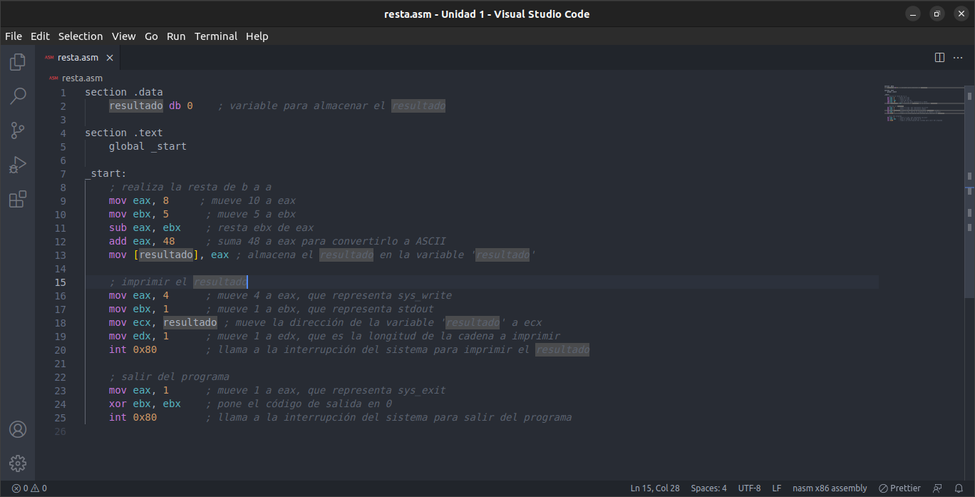Click 'mov ebx, 5' instruction
The width and height of the screenshot is (975, 497).
(x=139, y=214)
